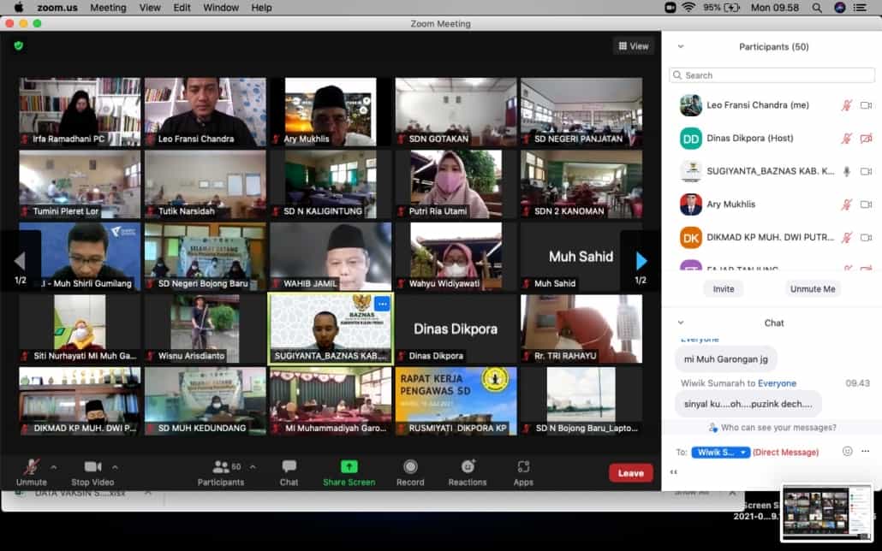
Task: Go to the previous page of video tiles
Action: pos(21,261)
